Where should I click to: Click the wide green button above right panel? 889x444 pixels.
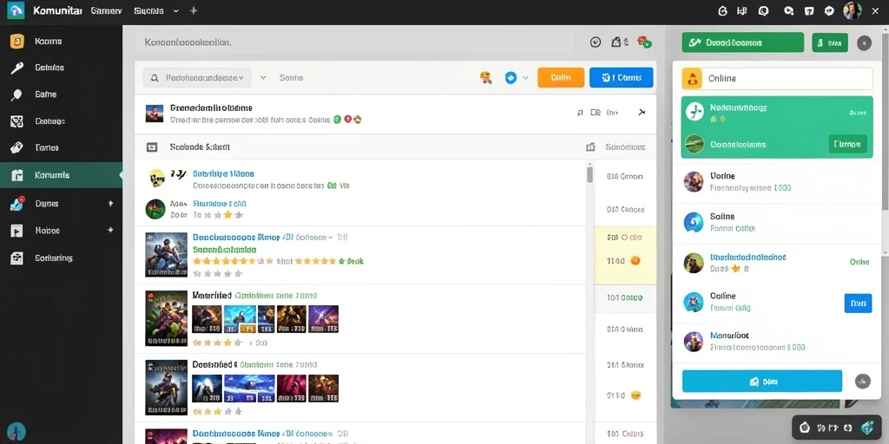pyautogui.click(x=743, y=42)
